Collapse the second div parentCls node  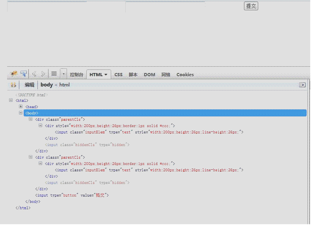[x=30, y=157]
